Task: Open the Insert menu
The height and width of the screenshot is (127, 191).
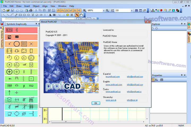Action: 27,6
